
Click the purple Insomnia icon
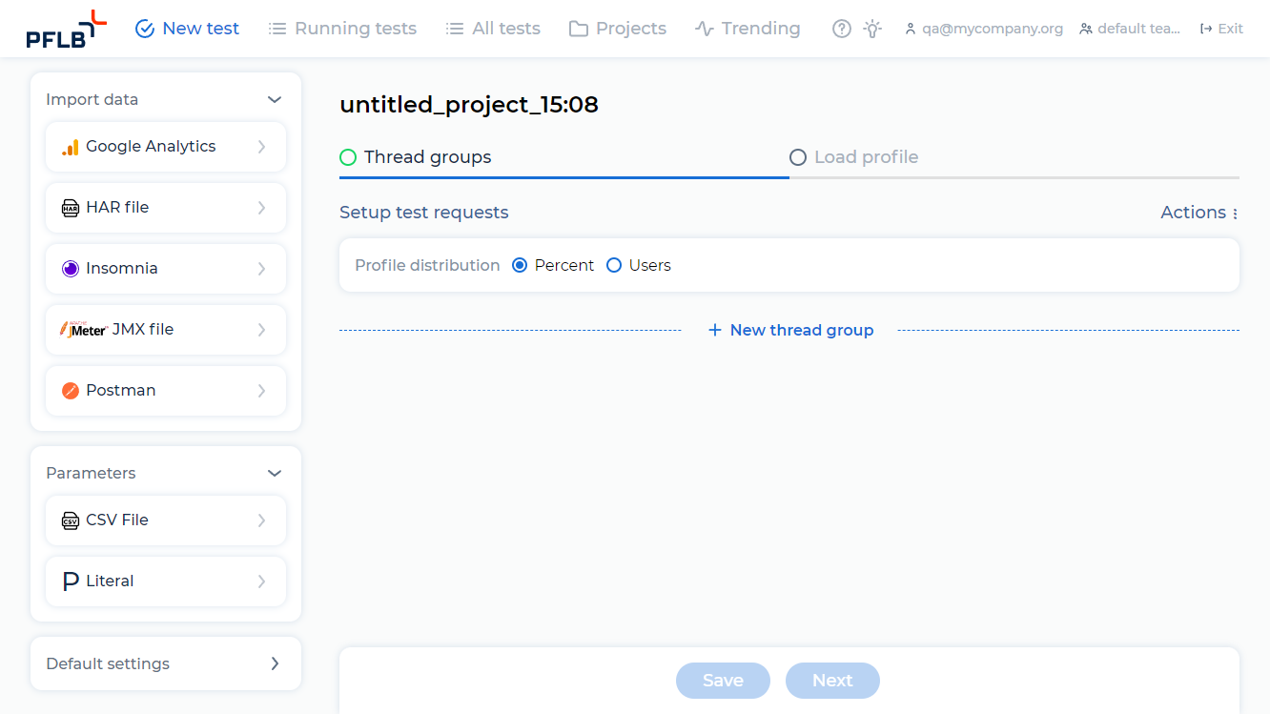coord(71,269)
